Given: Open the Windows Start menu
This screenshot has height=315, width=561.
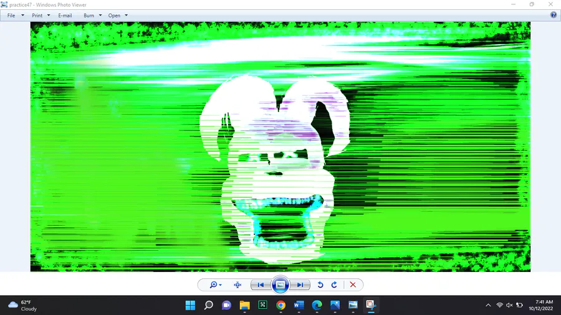Looking at the screenshot, I should (x=190, y=305).
